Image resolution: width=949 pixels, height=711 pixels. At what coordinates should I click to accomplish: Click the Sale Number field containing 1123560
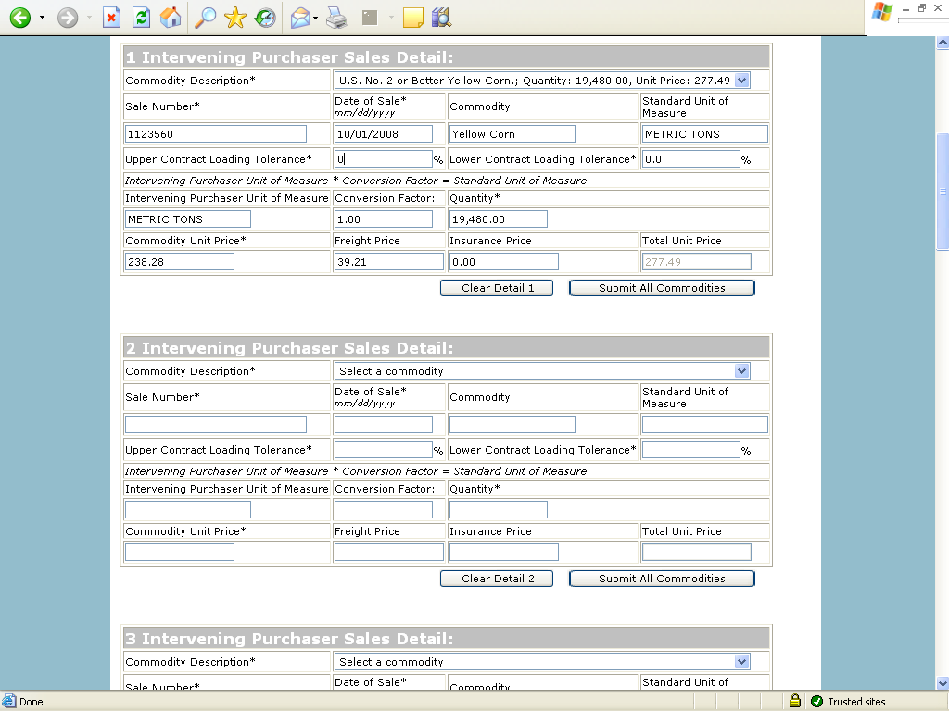click(x=216, y=134)
